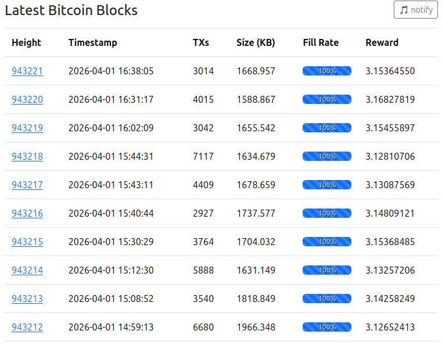Click timestamp 2026-04-01 15:43:11
This screenshot has height=345, width=442.
111,185
